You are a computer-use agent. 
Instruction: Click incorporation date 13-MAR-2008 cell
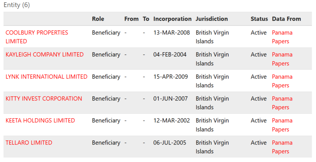(x=172, y=33)
